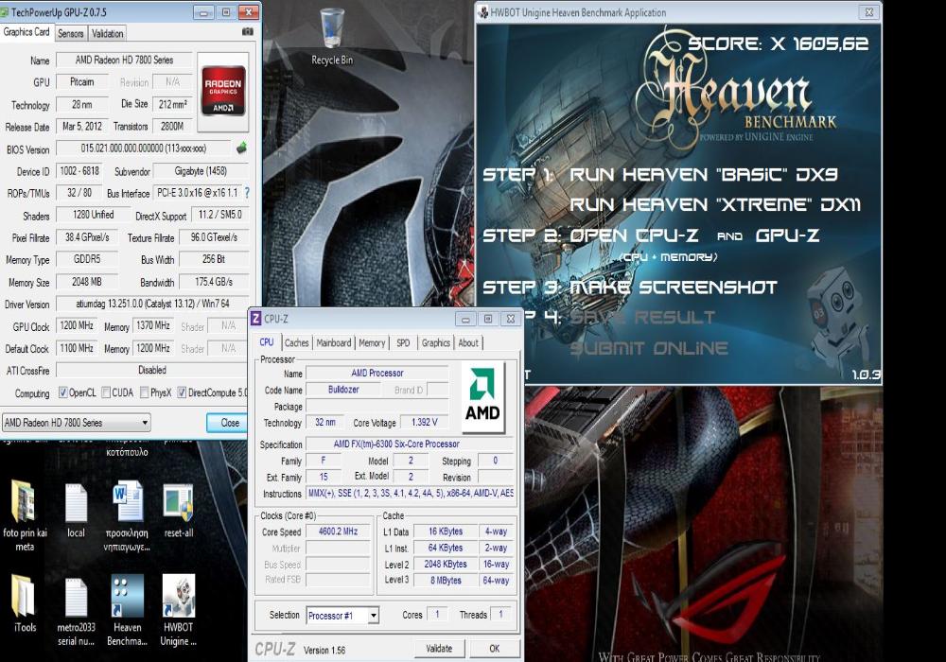Click the Code Name Bulldozer value
The height and width of the screenshot is (662, 946).
click(x=343, y=390)
